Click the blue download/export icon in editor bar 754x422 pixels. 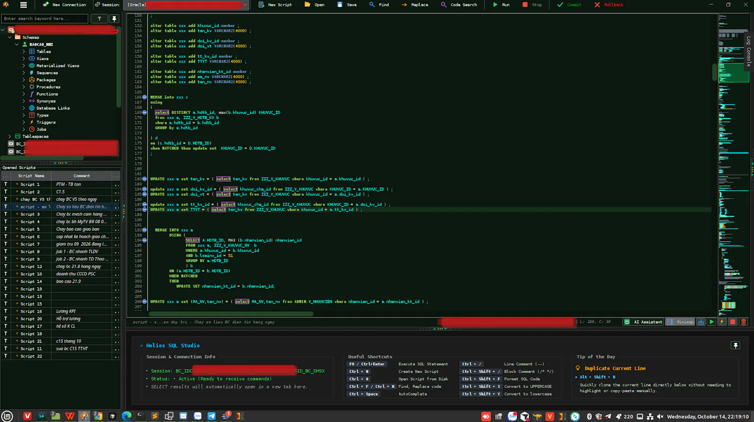701,322
